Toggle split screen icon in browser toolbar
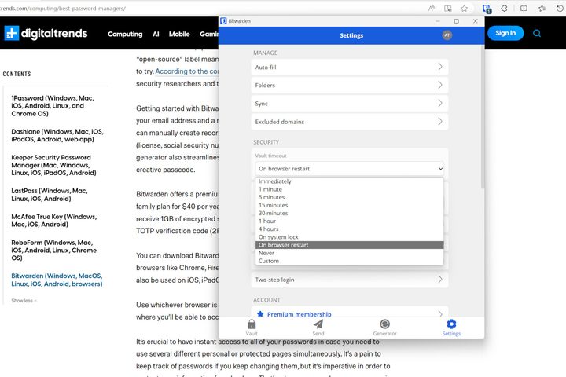The height and width of the screenshot is (377, 566). 524,9
